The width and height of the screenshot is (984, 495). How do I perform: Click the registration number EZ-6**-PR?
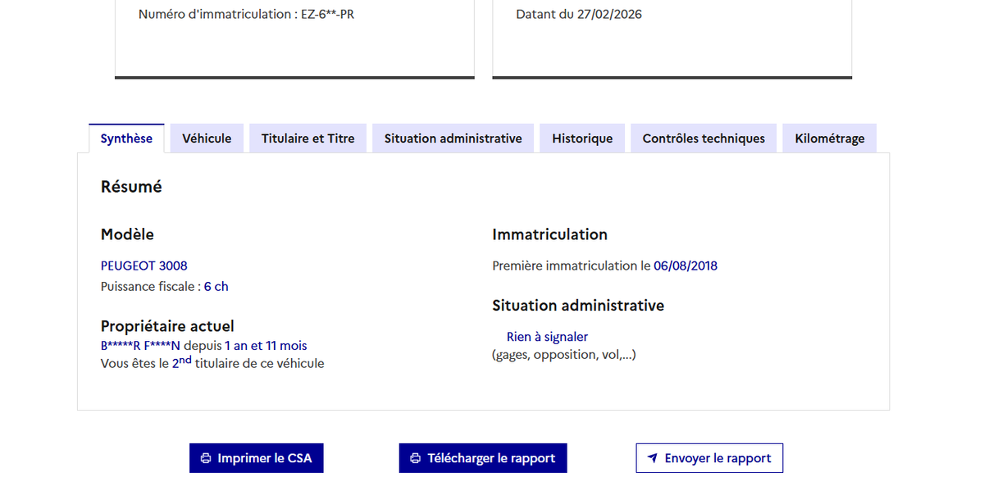pos(327,15)
